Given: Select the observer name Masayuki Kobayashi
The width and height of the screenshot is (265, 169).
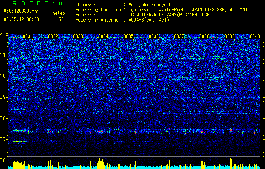Looking at the screenshot, I should coord(151,5).
